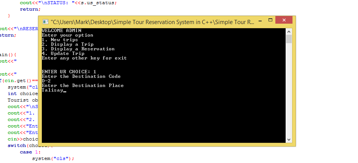Maximize the console window

click(270, 20)
